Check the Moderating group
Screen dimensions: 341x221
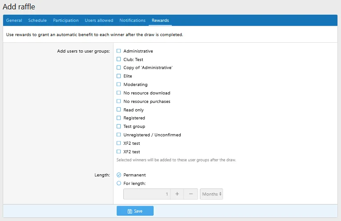tap(118, 84)
